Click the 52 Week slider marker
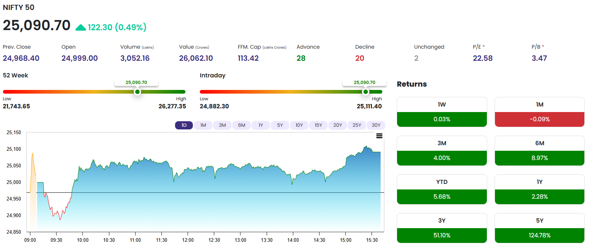Screen dimensions: 591x251 point(137,92)
